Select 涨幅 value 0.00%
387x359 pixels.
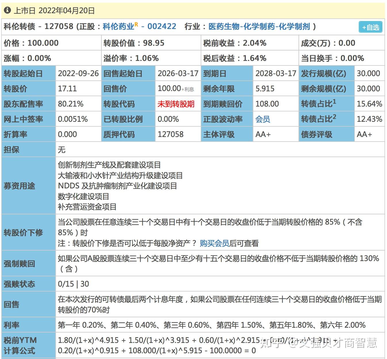click(x=39, y=58)
